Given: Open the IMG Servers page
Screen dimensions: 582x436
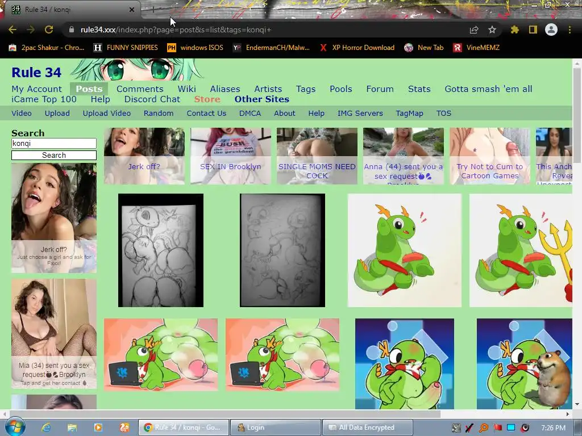Looking at the screenshot, I should tap(360, 114).
